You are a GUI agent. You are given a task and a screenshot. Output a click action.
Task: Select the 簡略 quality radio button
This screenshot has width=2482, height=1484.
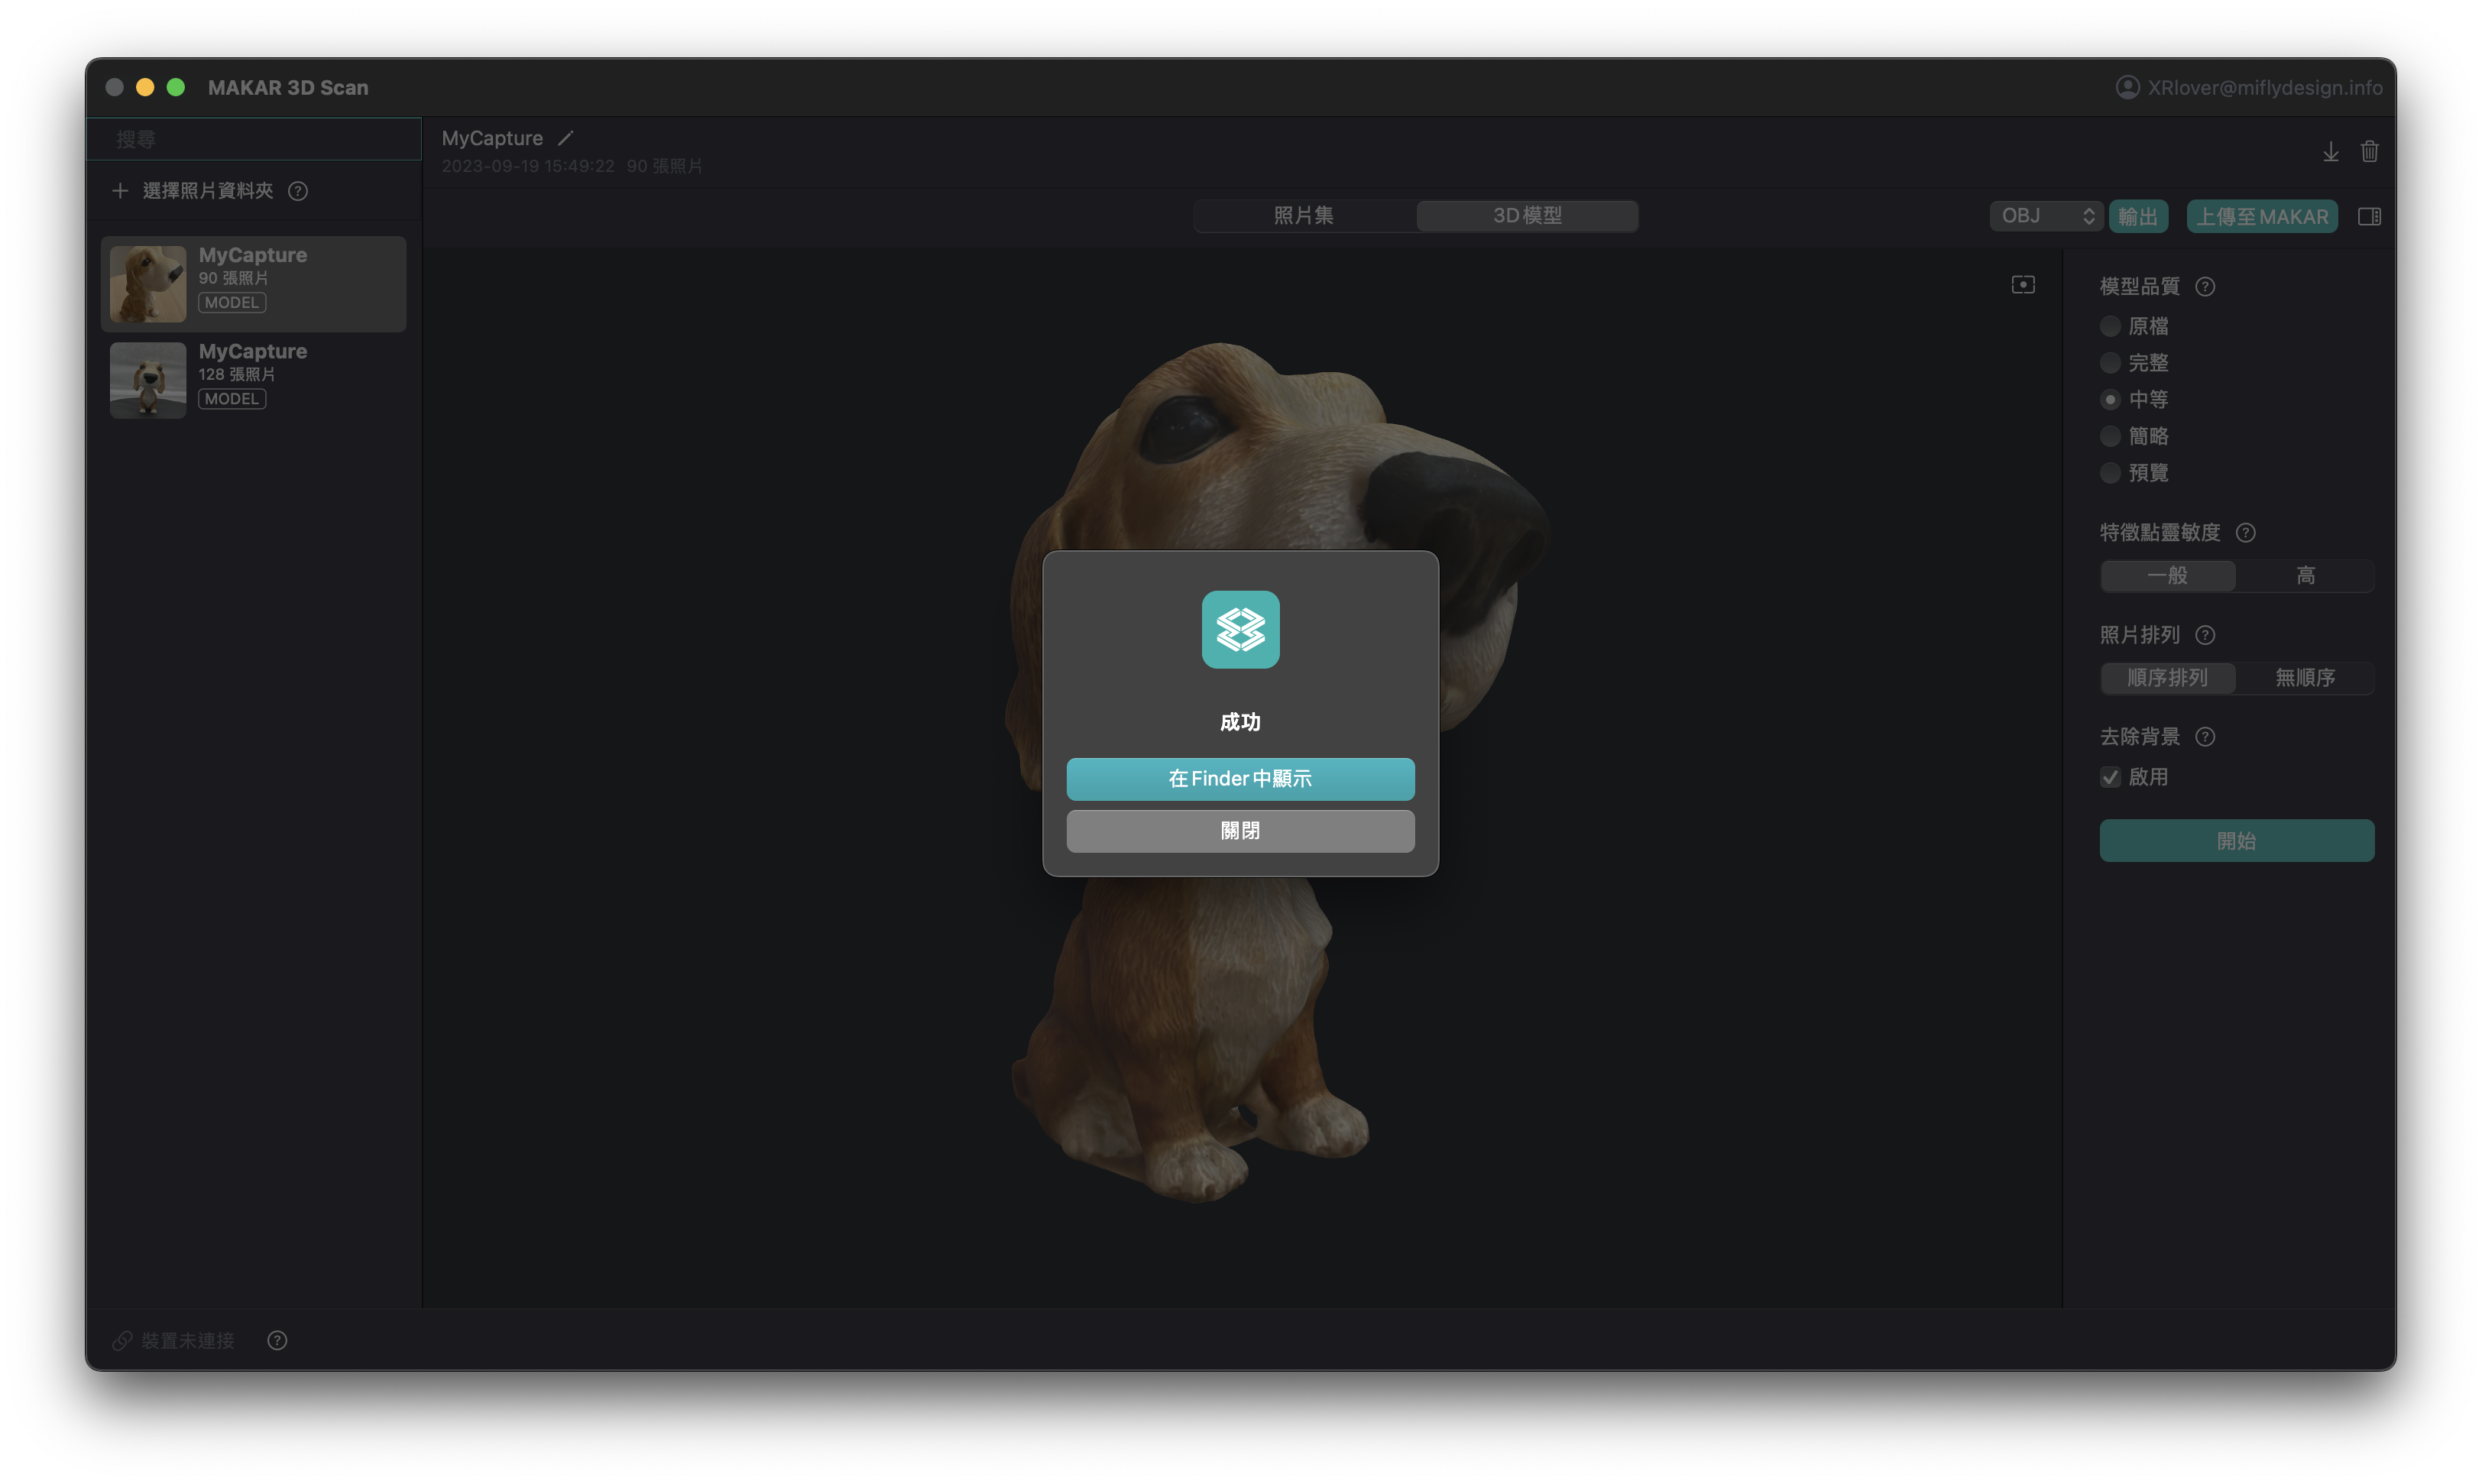click(2110, 437)
